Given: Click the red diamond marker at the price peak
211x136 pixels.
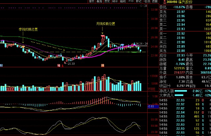Looking at the screenshot, I should pyautogui.click(x=103, y=36).
